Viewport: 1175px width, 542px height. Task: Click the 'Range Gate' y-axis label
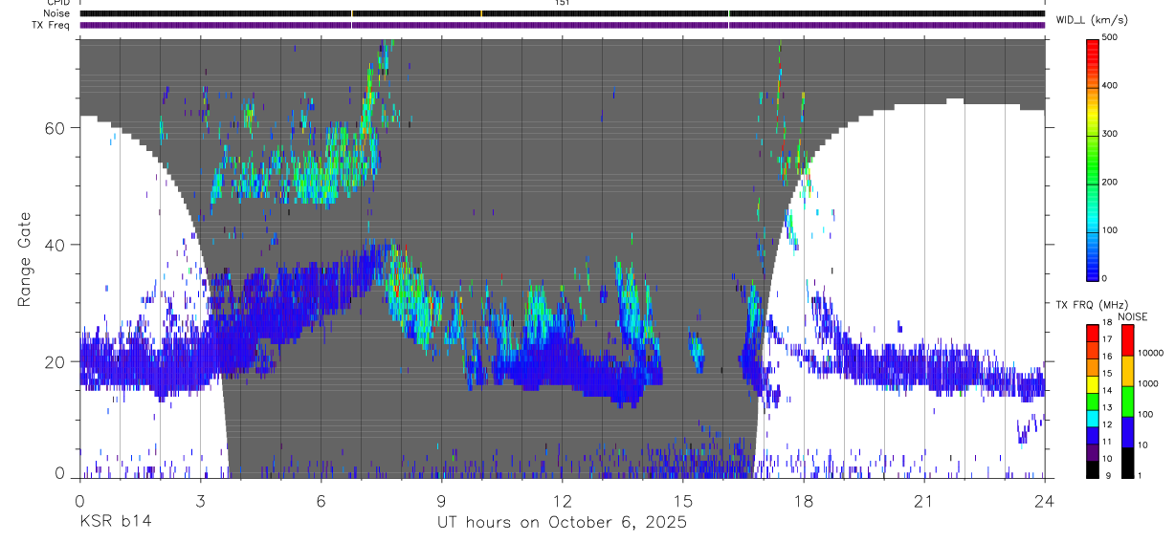(23, 258)
